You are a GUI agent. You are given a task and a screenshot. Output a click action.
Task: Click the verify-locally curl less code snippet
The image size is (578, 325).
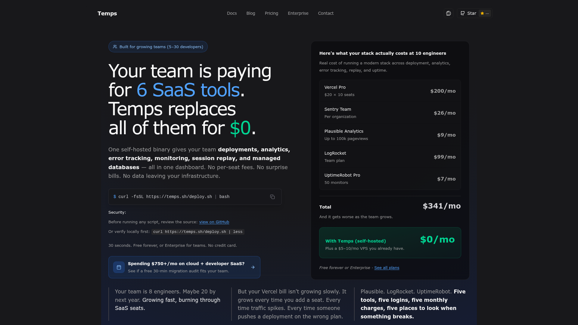tap(198, 232)
